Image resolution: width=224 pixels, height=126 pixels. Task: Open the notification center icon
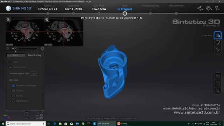point(220,124)
